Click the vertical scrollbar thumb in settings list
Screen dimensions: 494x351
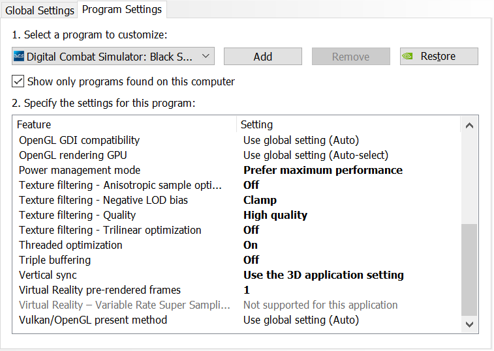(x=469, y=270)
